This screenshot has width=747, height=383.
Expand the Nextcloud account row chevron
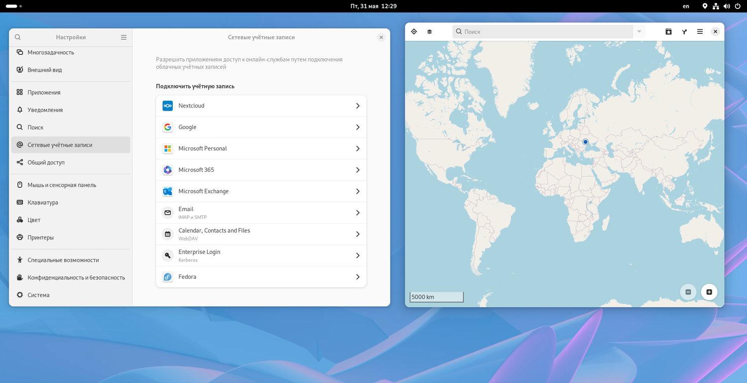click(358, 106)
